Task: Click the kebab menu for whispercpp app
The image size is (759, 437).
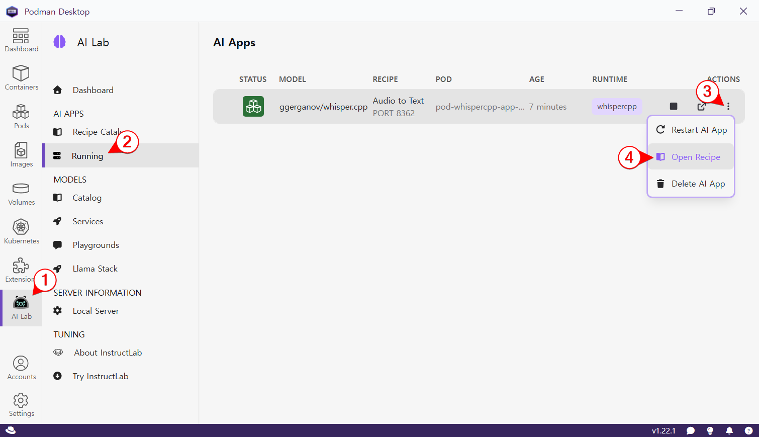Action: (x=728, y=106)
